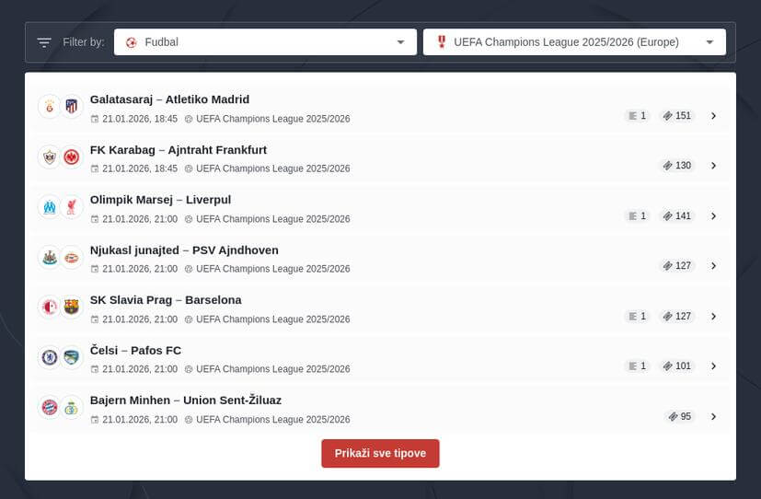Click the analysis badge on Olimpik Marsej row
761x499 pixels.
[x=636, y=216]
